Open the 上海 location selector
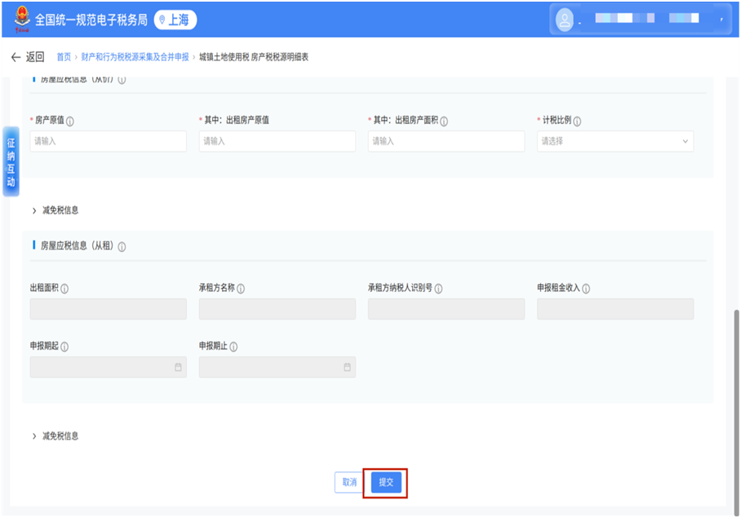This screenshot has width=741, height=518. click(x=175, y=20)
